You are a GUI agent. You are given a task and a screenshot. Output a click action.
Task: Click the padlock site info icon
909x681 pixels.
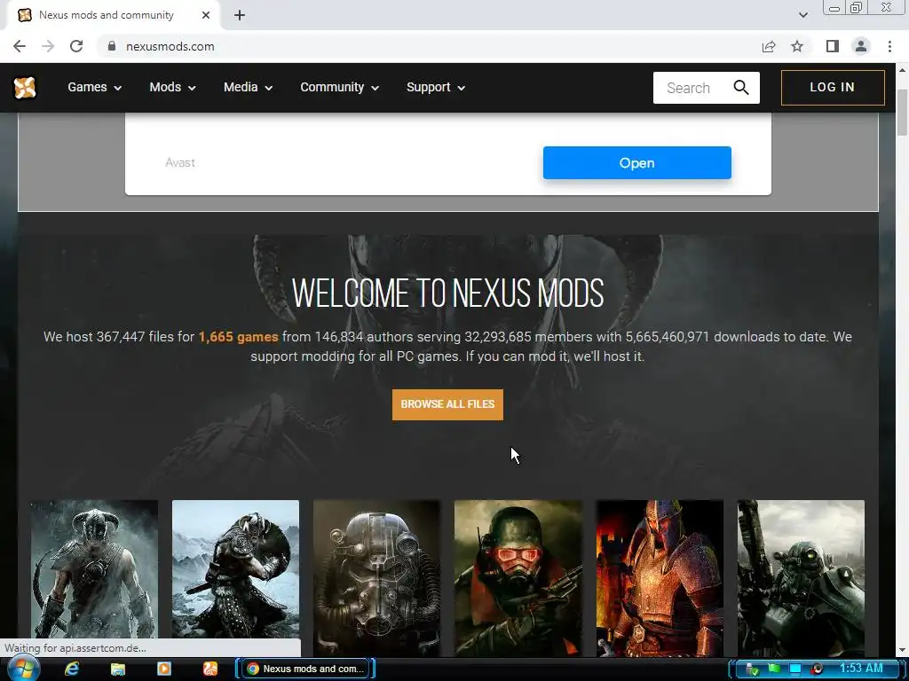click(x=112, y=46)
